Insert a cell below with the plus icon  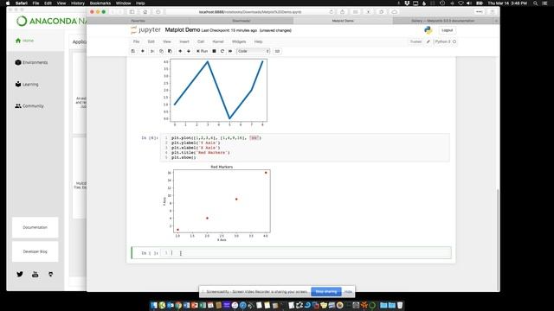coord(143,51)
